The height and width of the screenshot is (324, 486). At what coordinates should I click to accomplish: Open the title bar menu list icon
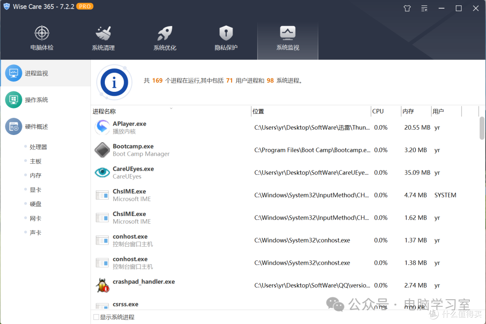click(x=424, y=9)
